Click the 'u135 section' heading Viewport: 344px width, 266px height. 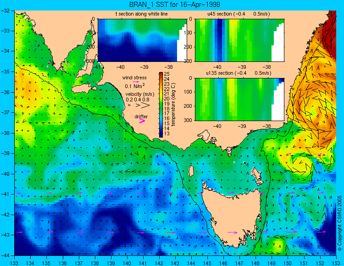tap(219, 73)
